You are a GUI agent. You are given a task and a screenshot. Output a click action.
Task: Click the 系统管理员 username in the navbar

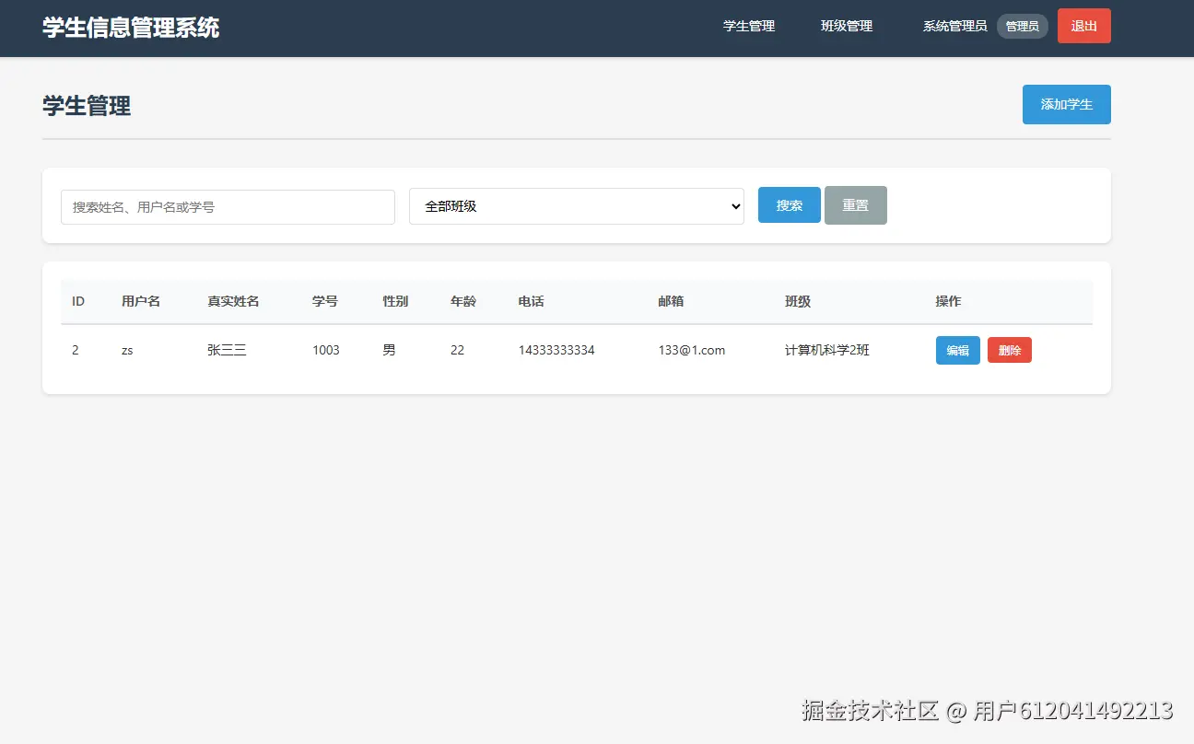tap(954, 26)
